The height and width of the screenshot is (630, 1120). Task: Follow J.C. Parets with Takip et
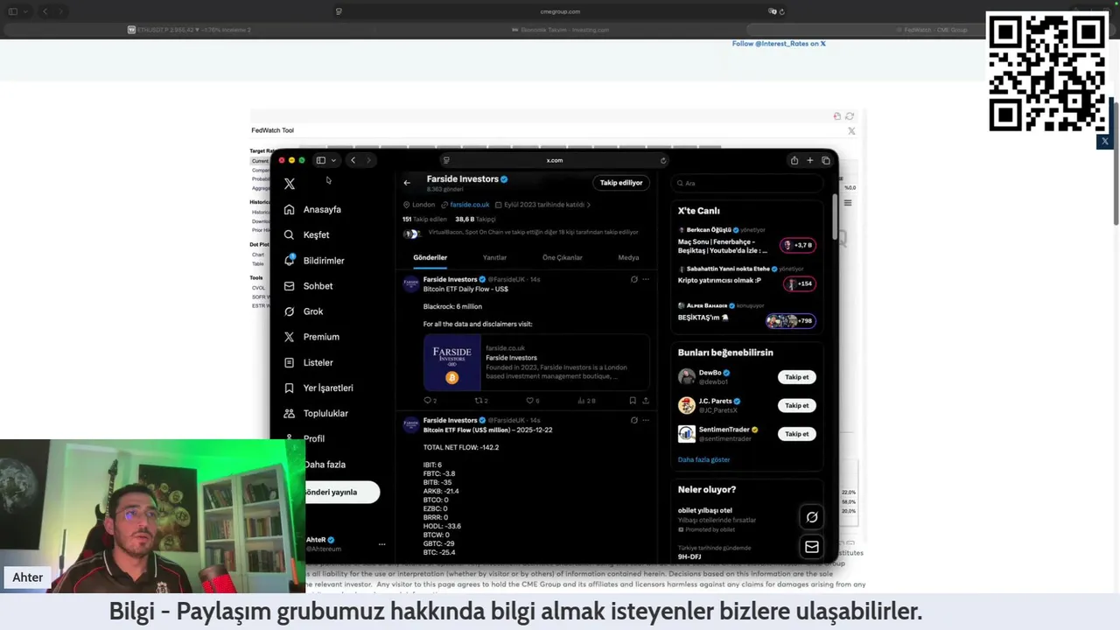click(x=797, y=405)
